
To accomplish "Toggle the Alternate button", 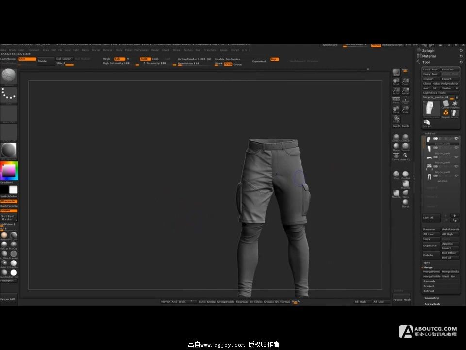I will click(x=9, y=201).
